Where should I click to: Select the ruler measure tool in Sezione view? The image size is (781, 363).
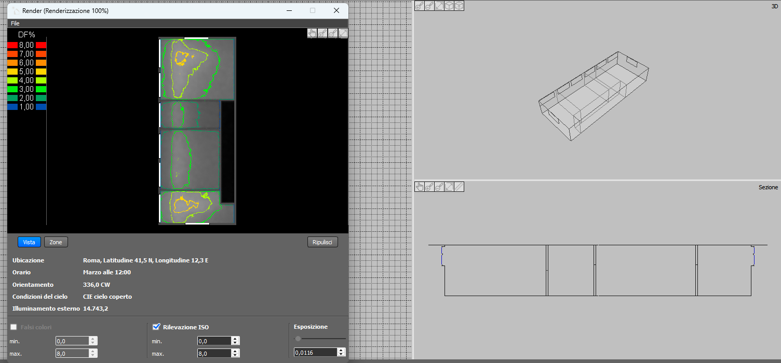pyautogui.click(x=459, y=187)
